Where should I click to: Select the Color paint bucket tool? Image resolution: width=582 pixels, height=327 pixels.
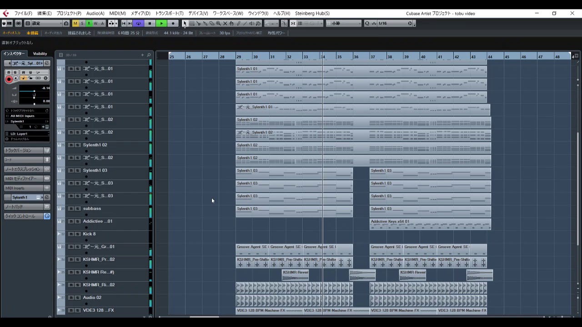258,23
